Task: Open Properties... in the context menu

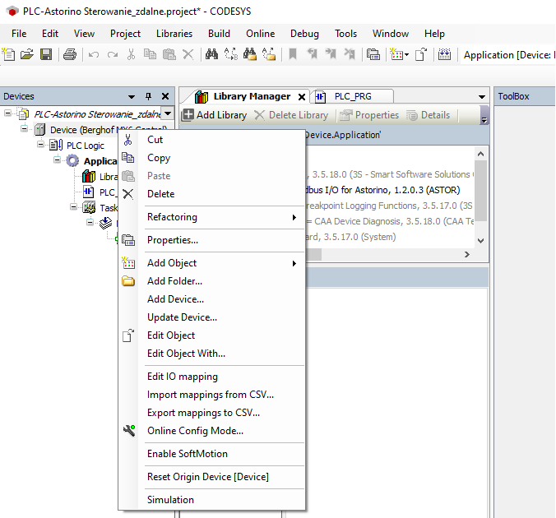Action: pyautogui.click(x=212, y=240)
